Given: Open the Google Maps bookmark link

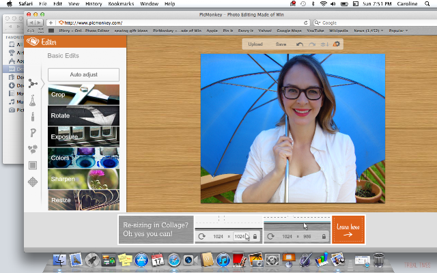Looking at the screenshot, I should [289, 31].
